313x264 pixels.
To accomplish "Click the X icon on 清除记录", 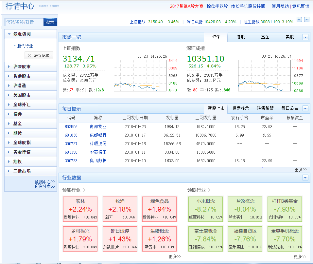I will pyautogui.click(x=29, y=56).
